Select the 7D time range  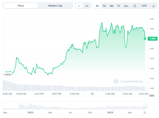104,6
